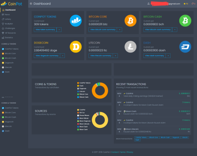Expand dropdown arrow beside View token summary
This screenshot has height=156, width=197.
pos(59,29)
